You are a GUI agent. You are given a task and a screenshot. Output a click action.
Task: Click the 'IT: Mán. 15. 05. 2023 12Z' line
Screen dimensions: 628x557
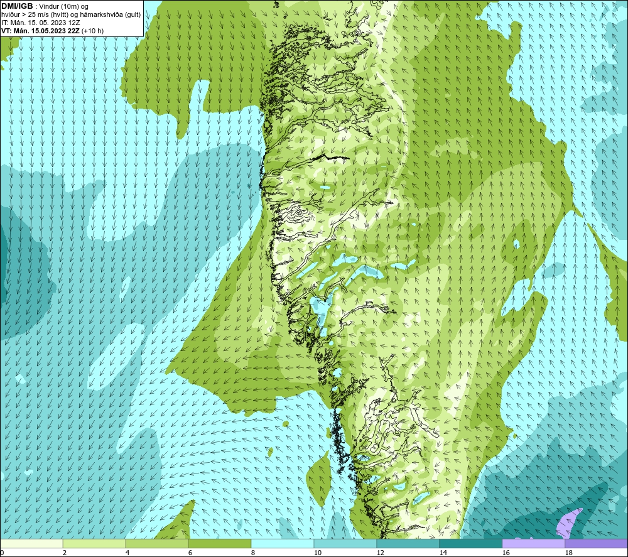pos(40,23)
